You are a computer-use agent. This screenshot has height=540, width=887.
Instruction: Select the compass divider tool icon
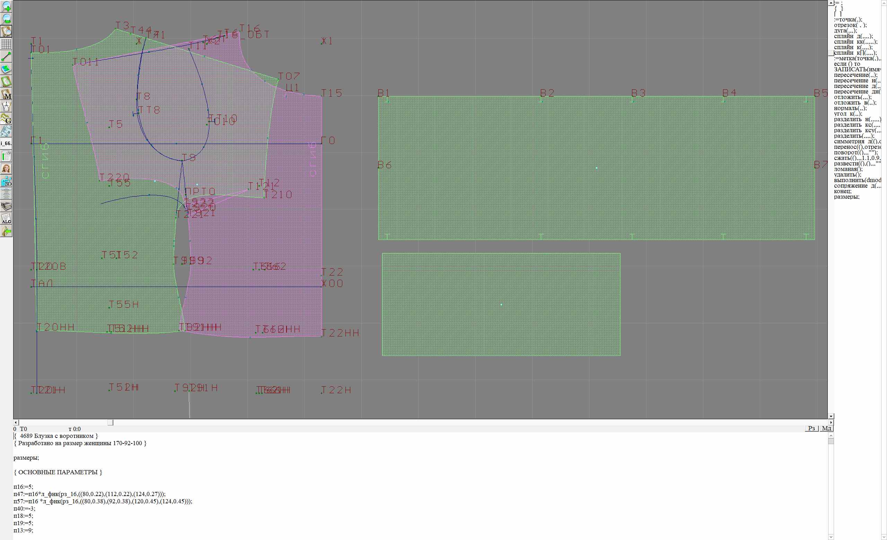7,106
